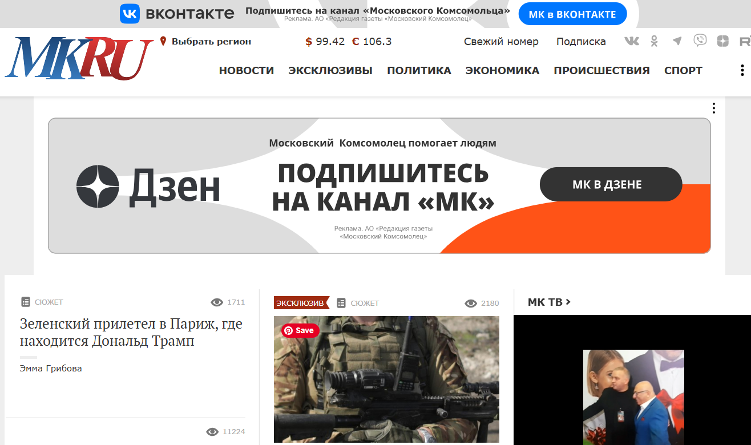The width and height of the screenshot is (751, 445).
Task: Open the Zelensky in Paris headline link
Action: tap(130, 332)
